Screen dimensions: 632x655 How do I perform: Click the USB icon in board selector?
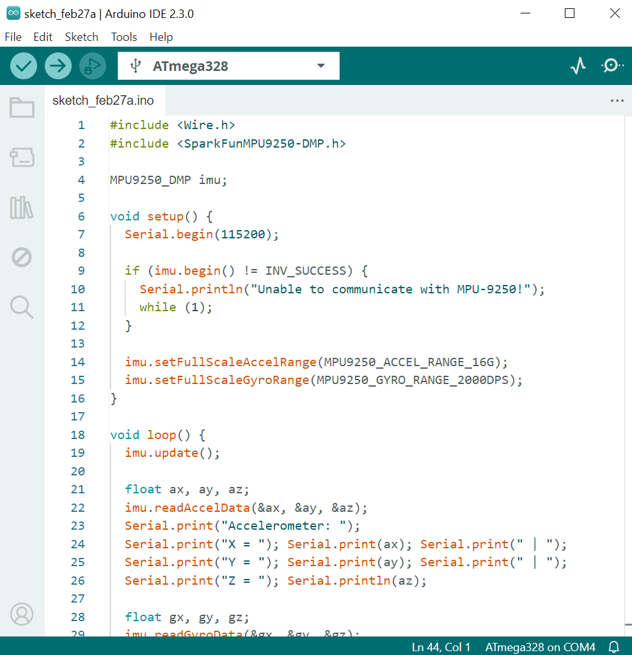[135, 66]
